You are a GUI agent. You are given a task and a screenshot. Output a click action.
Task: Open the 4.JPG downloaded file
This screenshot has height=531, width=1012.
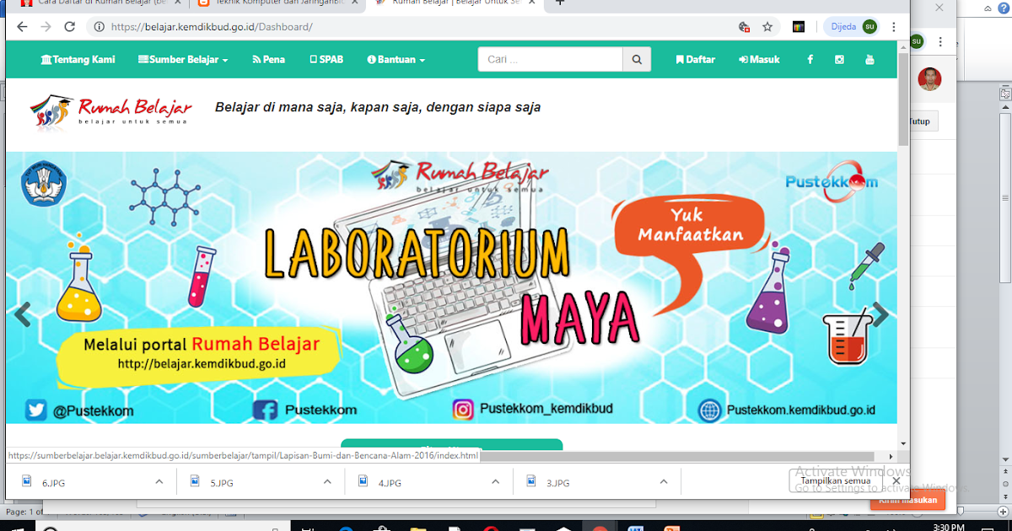pyautogui.click(x=389, y=483)
